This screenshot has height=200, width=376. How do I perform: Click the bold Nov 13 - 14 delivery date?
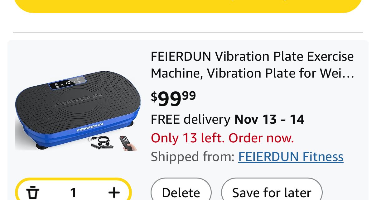(269, 119)
